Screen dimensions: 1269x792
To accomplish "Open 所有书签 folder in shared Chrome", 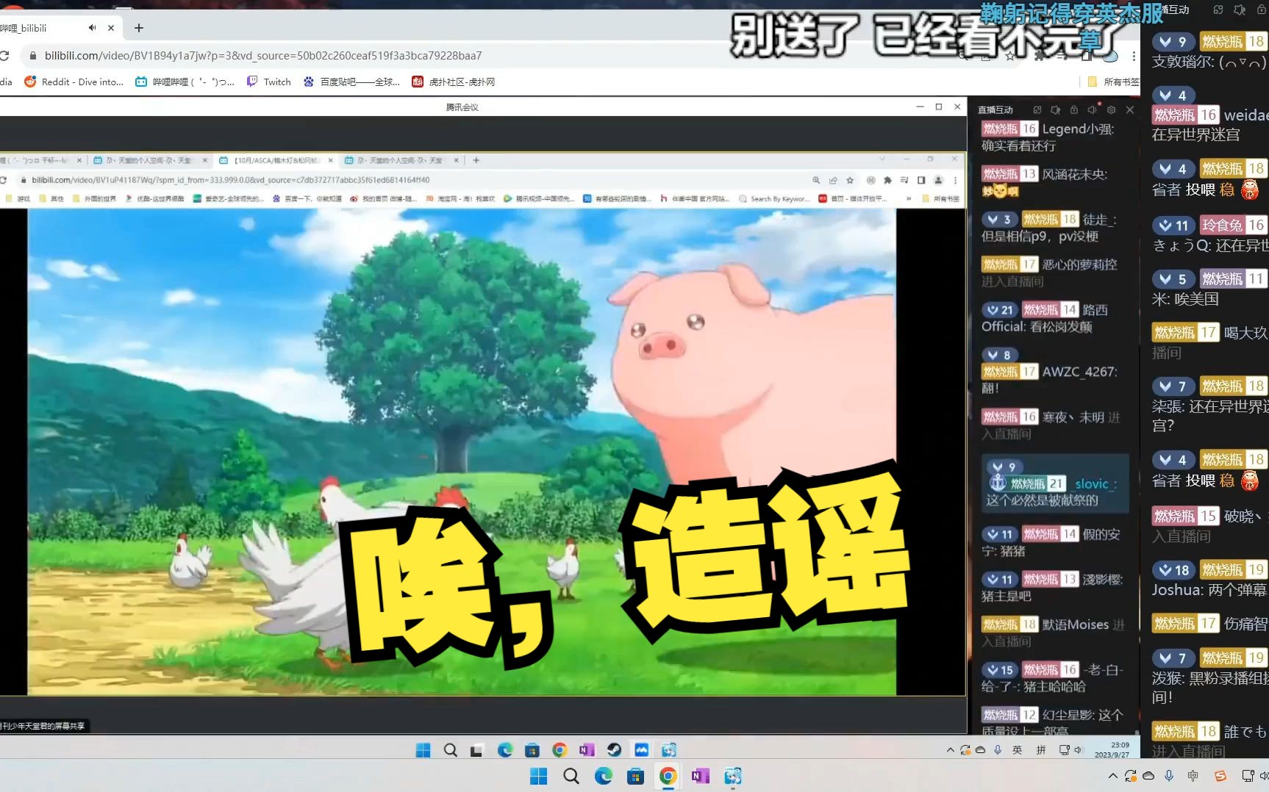I will (x=940, y=199).
